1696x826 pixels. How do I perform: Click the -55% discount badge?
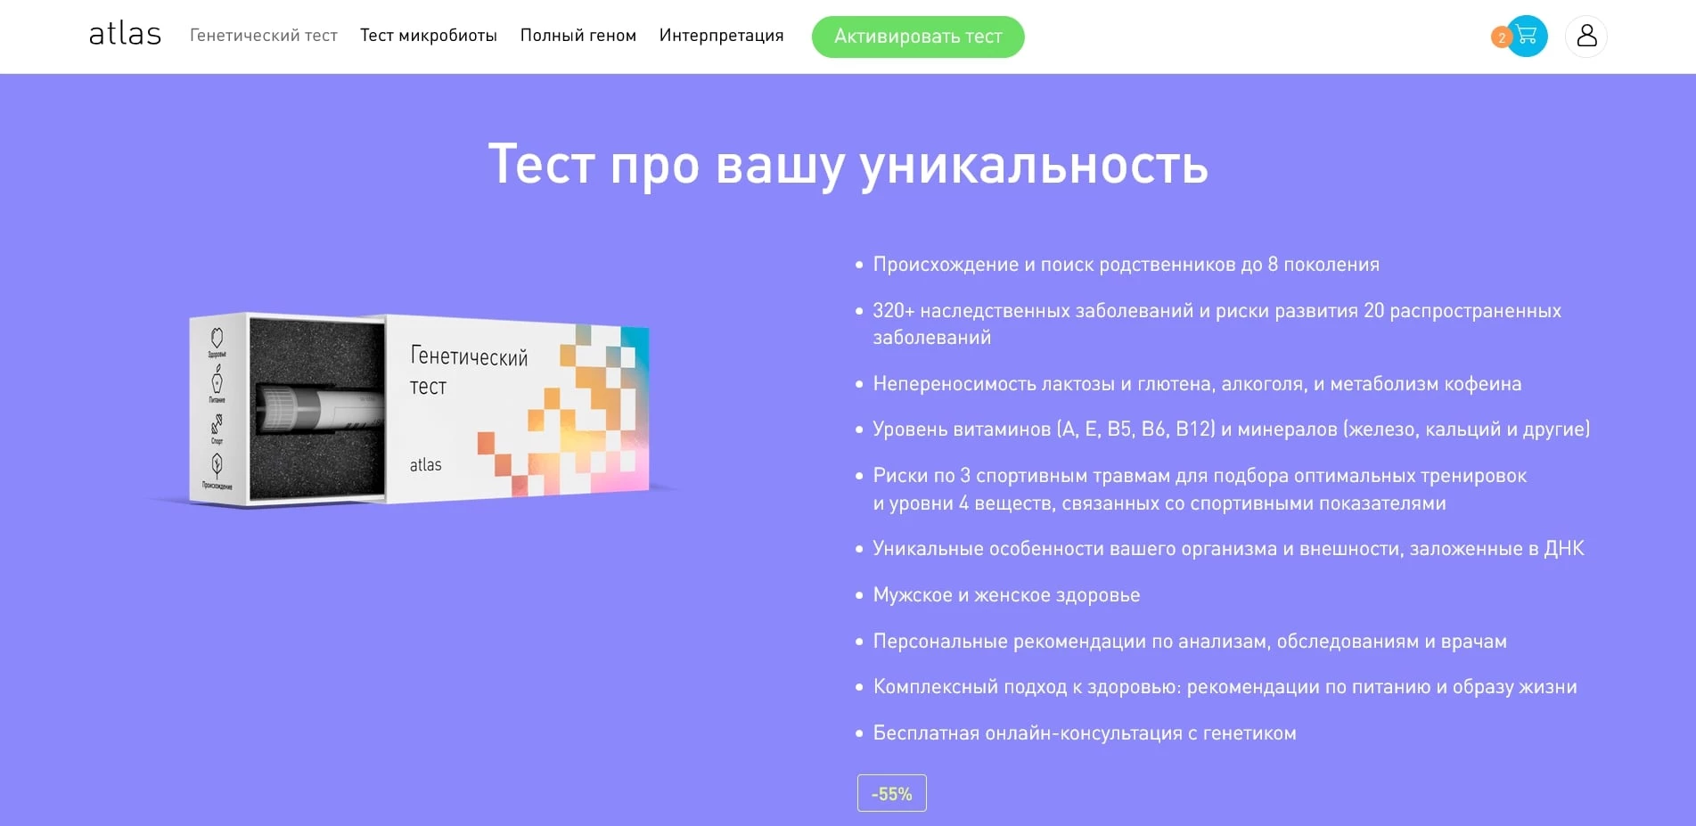coord(890,791)
